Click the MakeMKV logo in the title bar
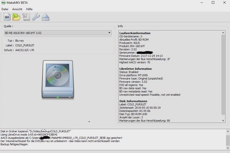Image resolution: width=230 pixels, height=153 pixels. point(3,3)
